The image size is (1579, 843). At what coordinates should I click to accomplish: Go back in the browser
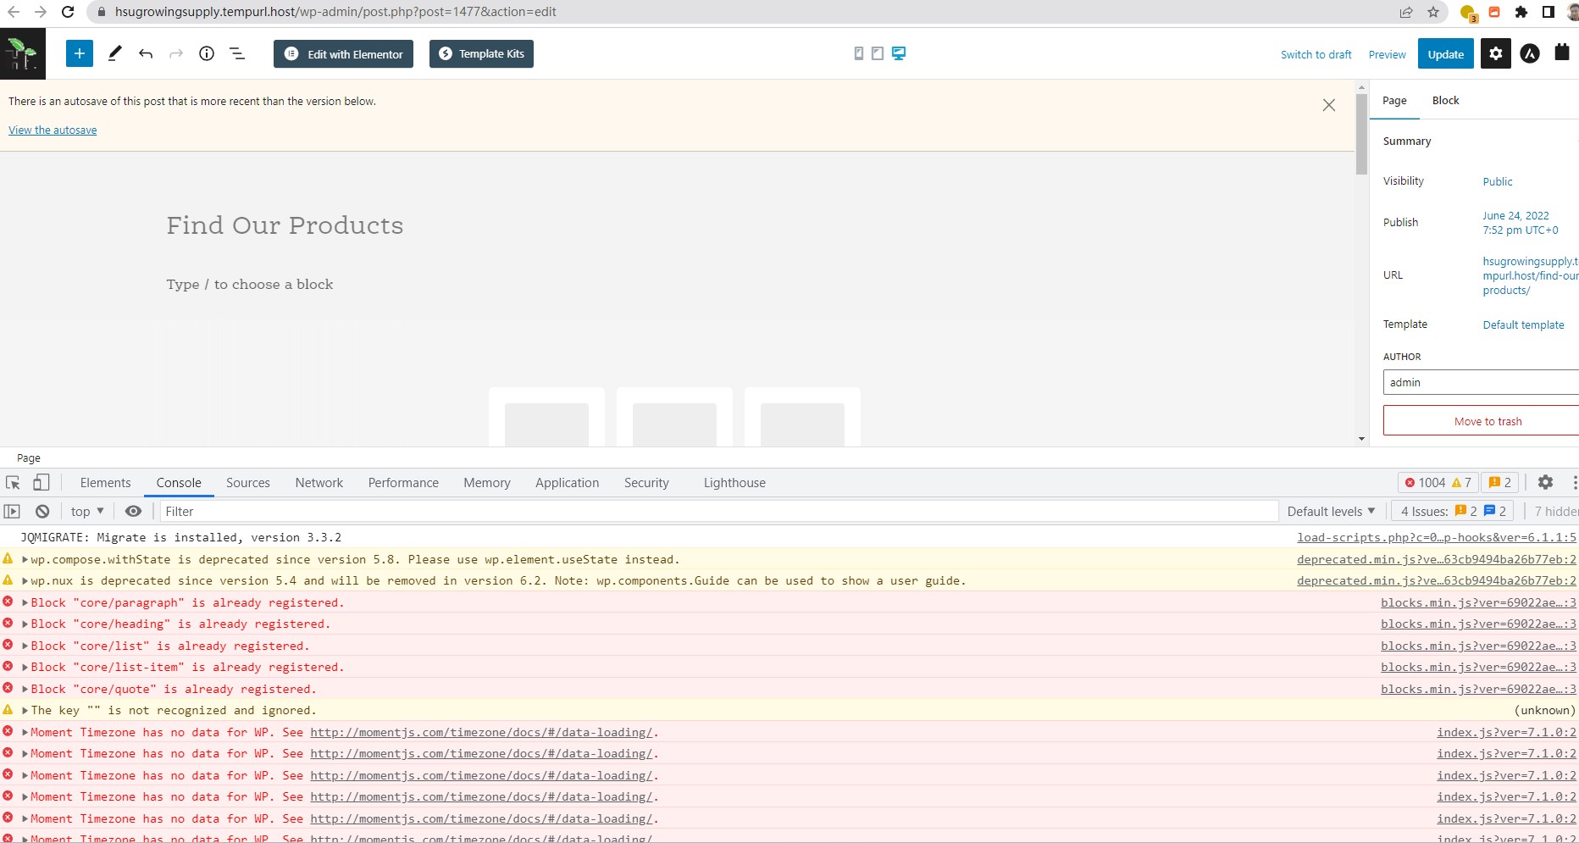tap(14, 12)
